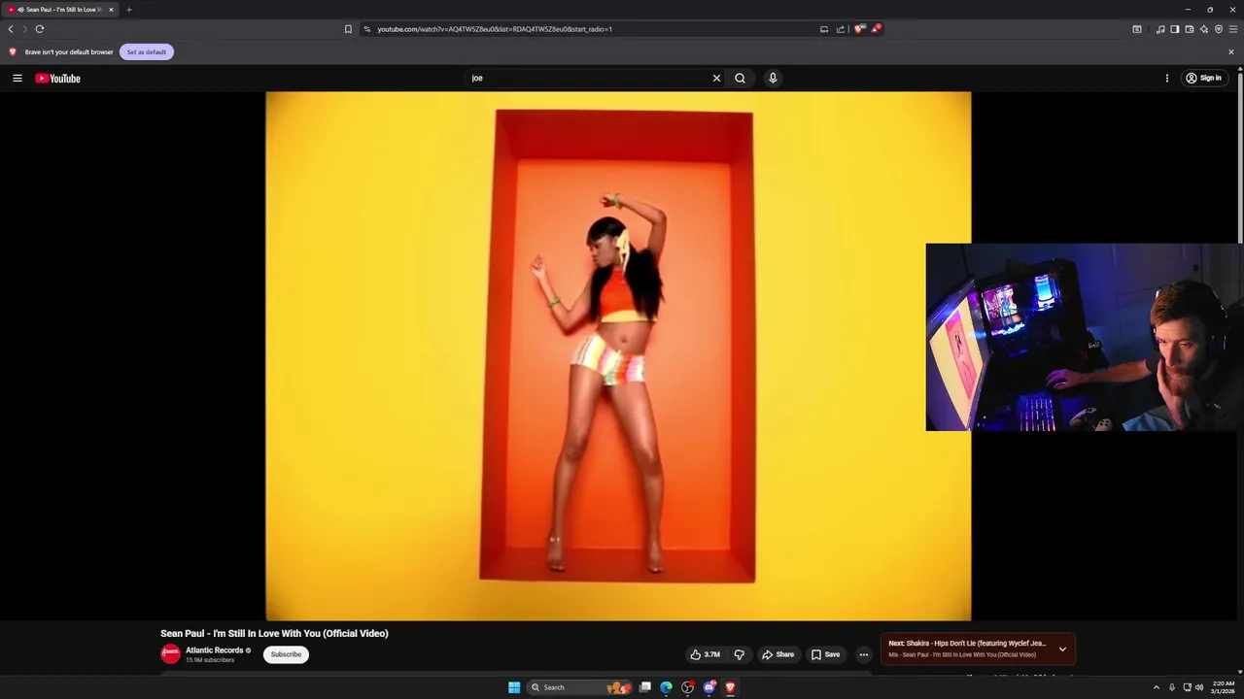Open the YouTube hamburger guide menu
This screenshot has height=699, width=1244.
[17, 78]
